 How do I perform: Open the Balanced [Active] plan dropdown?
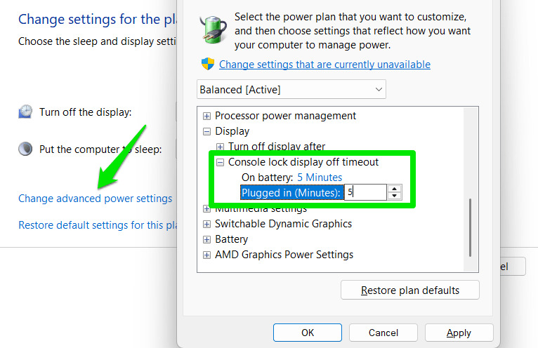tap(291, 90)
